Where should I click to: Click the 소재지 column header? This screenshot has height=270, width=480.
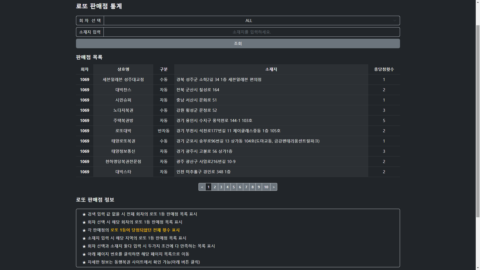click(271, 69)
